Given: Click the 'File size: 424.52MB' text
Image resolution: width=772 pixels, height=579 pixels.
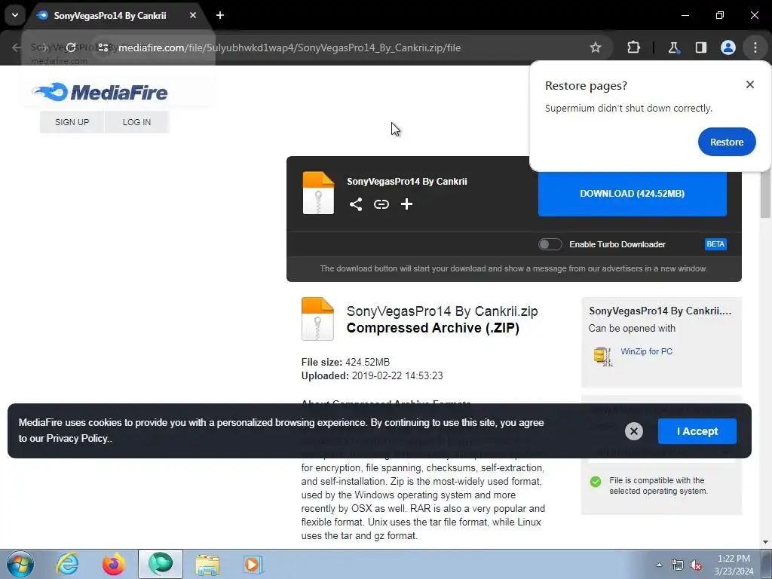Looking at the screenshot, I should tap(345, 363).
